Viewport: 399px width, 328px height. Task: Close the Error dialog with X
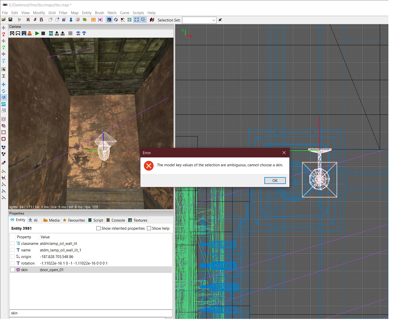click(284, 153)
